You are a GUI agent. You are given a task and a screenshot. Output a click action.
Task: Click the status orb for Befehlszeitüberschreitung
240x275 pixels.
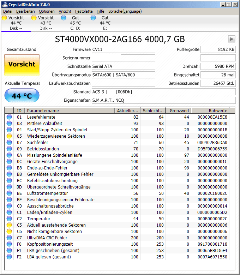[x=9, y=180]
